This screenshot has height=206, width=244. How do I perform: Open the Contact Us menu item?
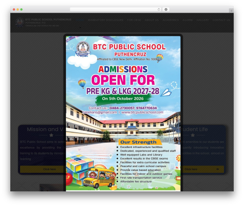(221, 20)
